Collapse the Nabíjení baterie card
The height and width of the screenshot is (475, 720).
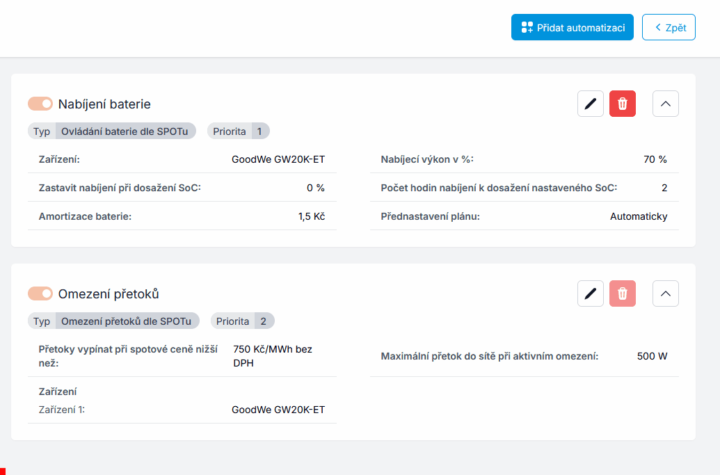[666, 104]
